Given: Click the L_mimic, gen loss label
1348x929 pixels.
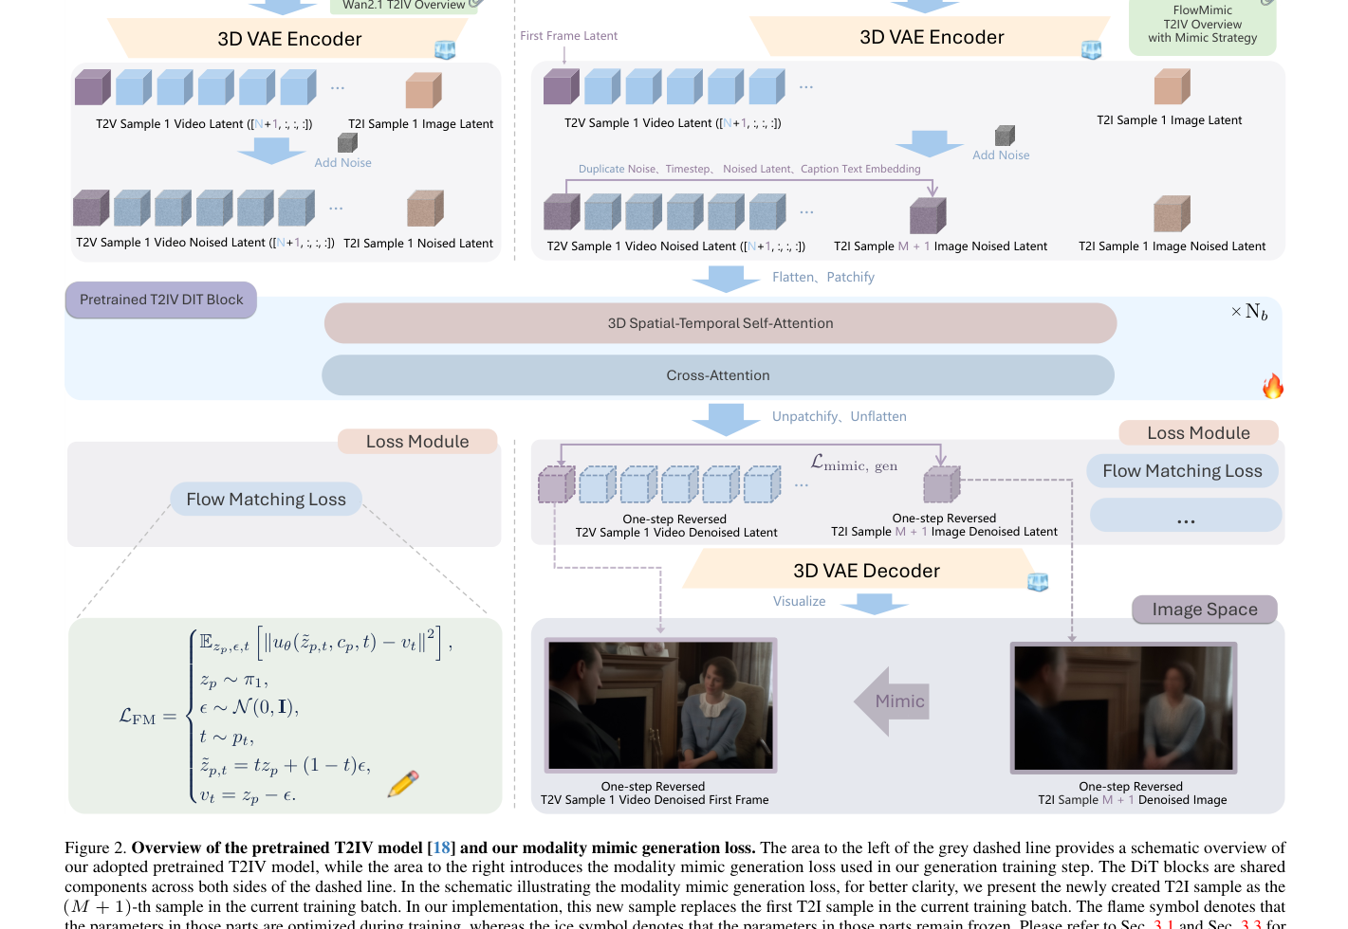Looking at the screenshot, I should point(854,463).
